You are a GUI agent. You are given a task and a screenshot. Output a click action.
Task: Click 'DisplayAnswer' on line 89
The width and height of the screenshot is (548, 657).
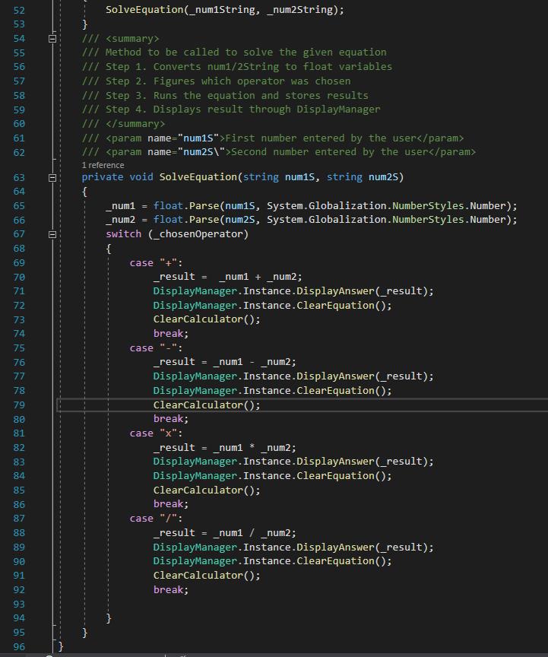coord(336,547)
